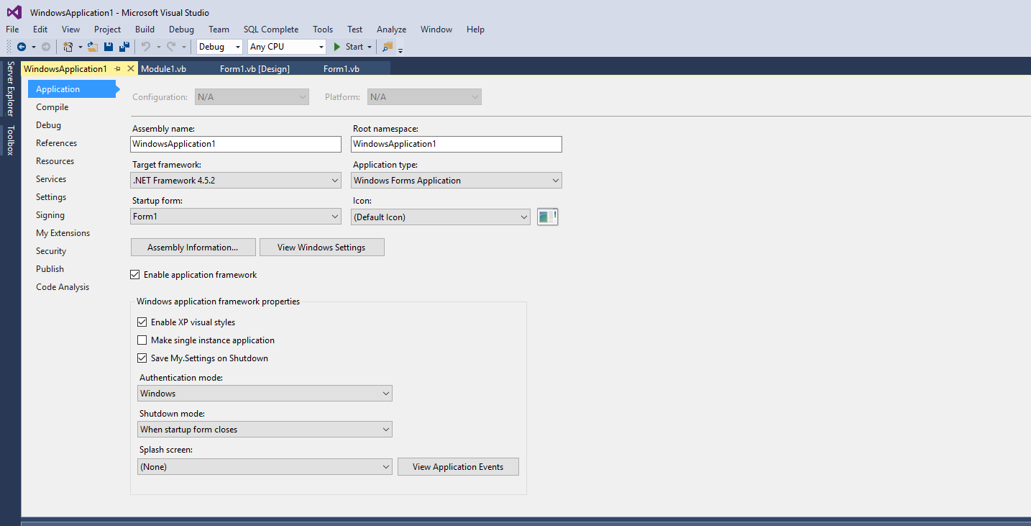The image size is (1031, 526).
Task: Click the Navigate Forward arrow icon
Action: click(46, 47)
